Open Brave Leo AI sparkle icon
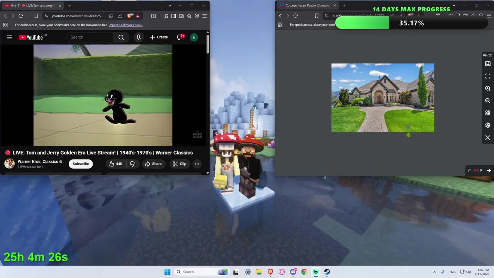This screenshot has height=278, width=494. 189,16
